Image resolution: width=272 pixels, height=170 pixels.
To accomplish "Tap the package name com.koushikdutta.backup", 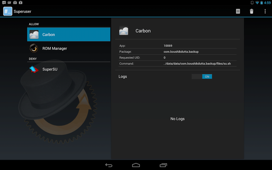I will 181,51.
